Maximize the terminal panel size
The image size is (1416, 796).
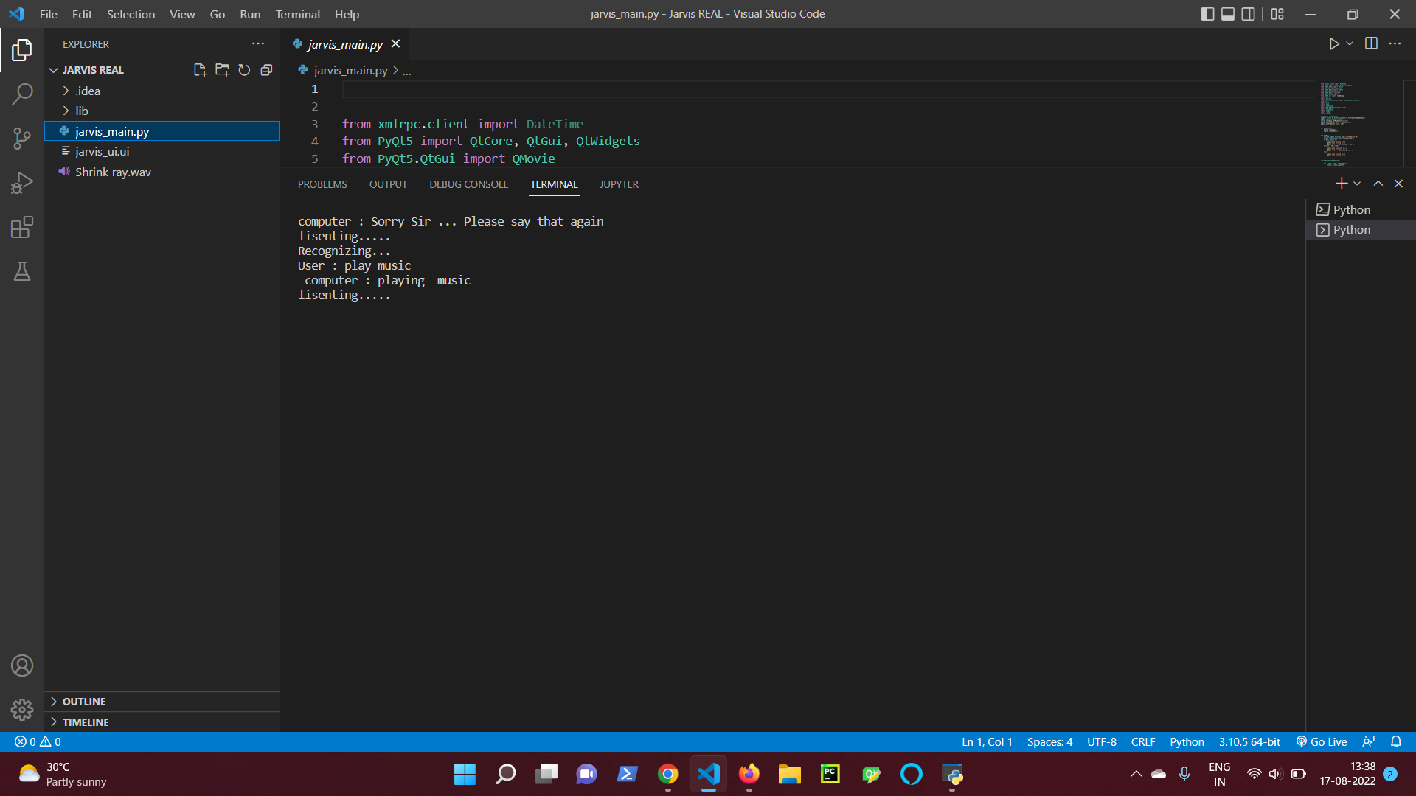tap(1378, 184)
